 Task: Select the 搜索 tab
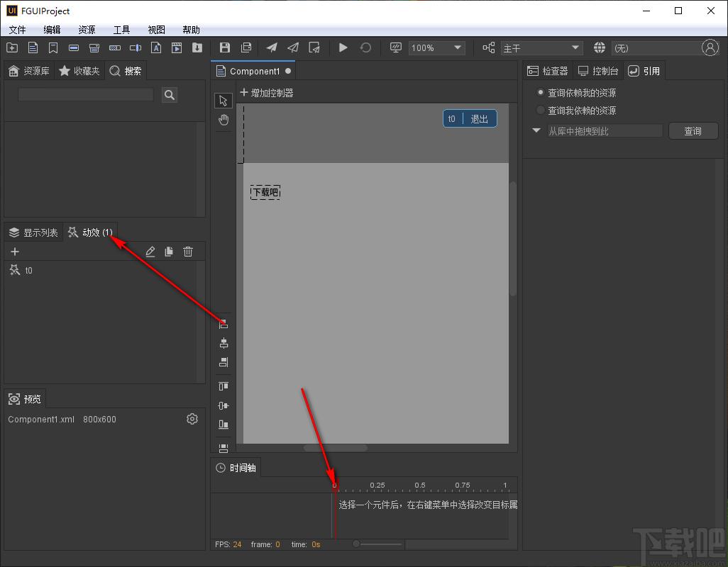[126, 71]
